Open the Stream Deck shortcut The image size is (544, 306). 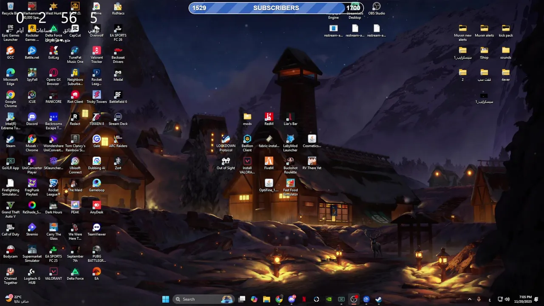coord(118,119)
